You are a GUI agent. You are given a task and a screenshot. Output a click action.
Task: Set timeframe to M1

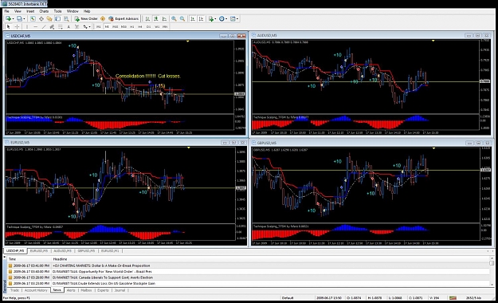point(99,26)
